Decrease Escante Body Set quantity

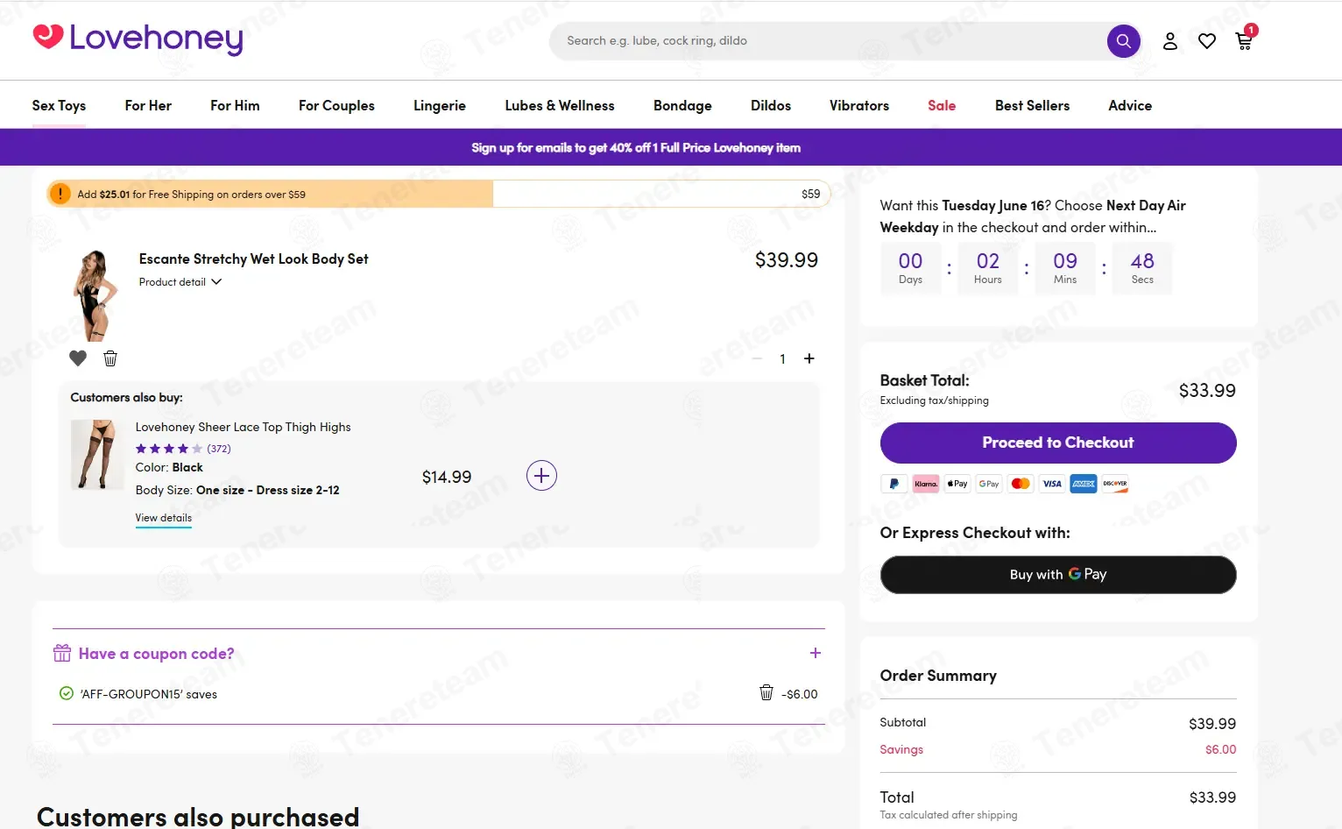coord(757,358)
